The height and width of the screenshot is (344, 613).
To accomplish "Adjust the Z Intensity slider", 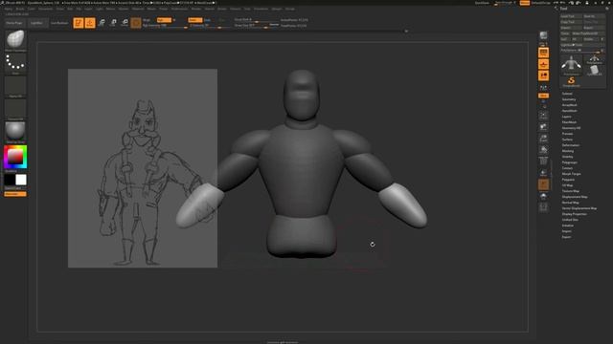I will (211, 26).
